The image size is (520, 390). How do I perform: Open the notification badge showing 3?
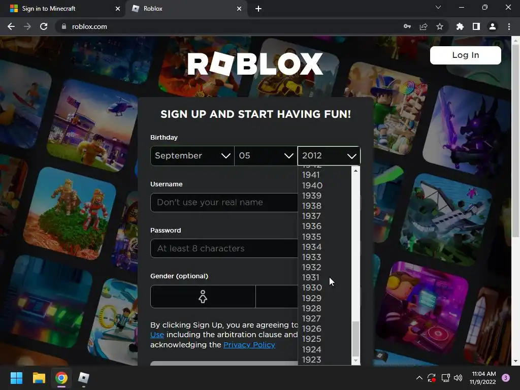point(506,378)
